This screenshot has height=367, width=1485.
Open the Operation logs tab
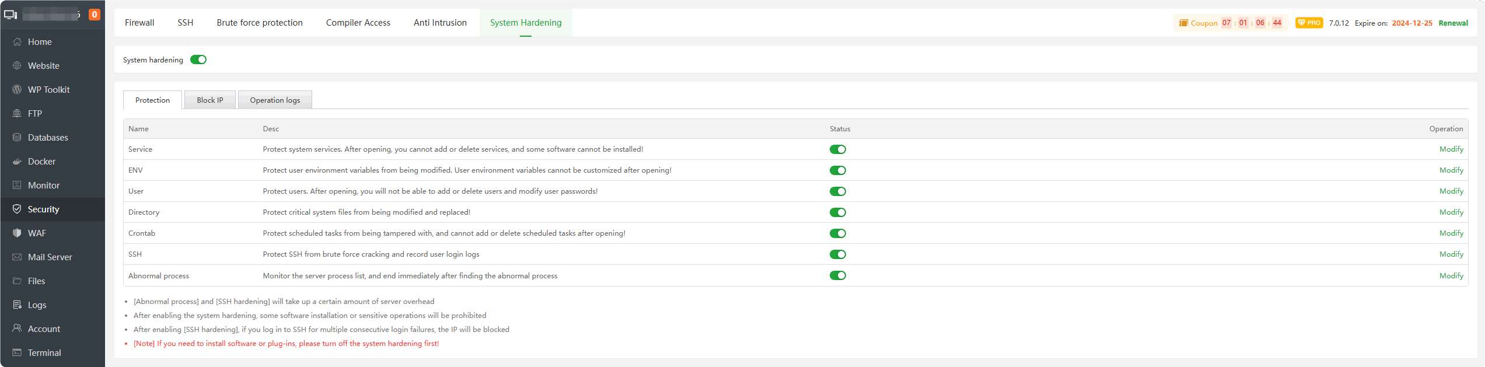pyautogui.click(x=275, y=100)
